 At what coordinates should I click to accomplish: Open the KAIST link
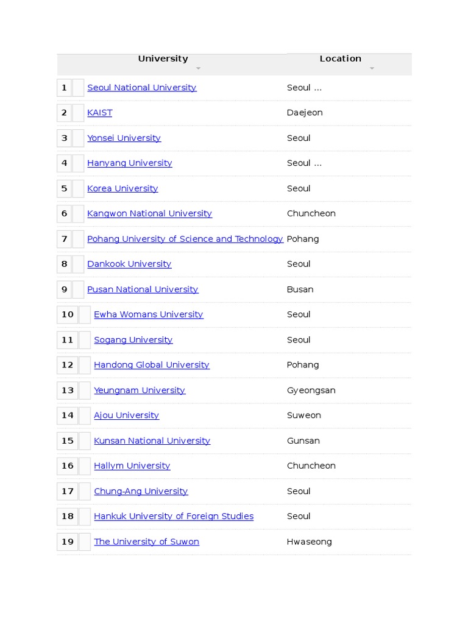tap(99, 113)
